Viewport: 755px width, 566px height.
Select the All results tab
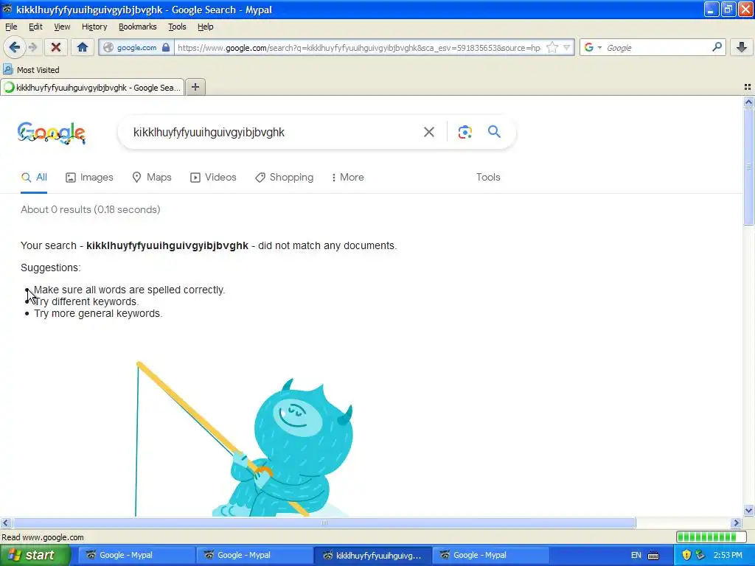pos(34,177)
